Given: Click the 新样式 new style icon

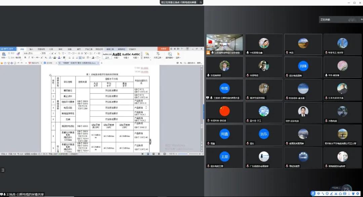Looking at the screenshot, I should [x=147, y=54].
